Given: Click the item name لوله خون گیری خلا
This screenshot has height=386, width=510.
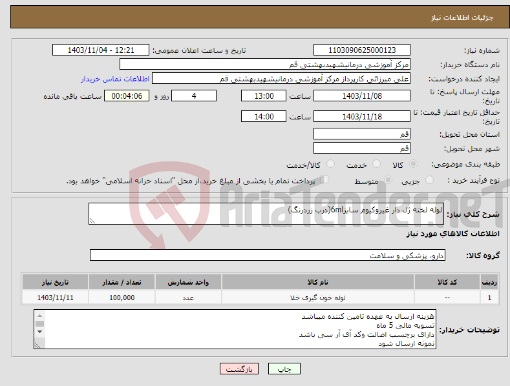Looking at the screenshot, I should click(318, 298).
